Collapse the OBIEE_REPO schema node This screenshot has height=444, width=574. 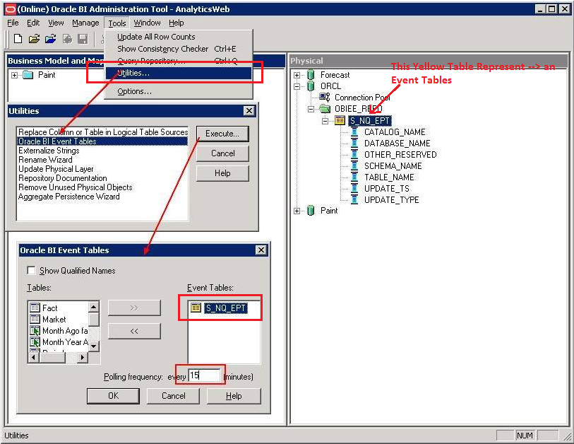coord(311,110)
